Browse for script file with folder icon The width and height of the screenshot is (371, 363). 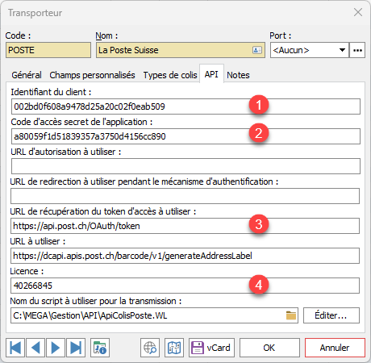pyautogui.click(x=291, y=315)
